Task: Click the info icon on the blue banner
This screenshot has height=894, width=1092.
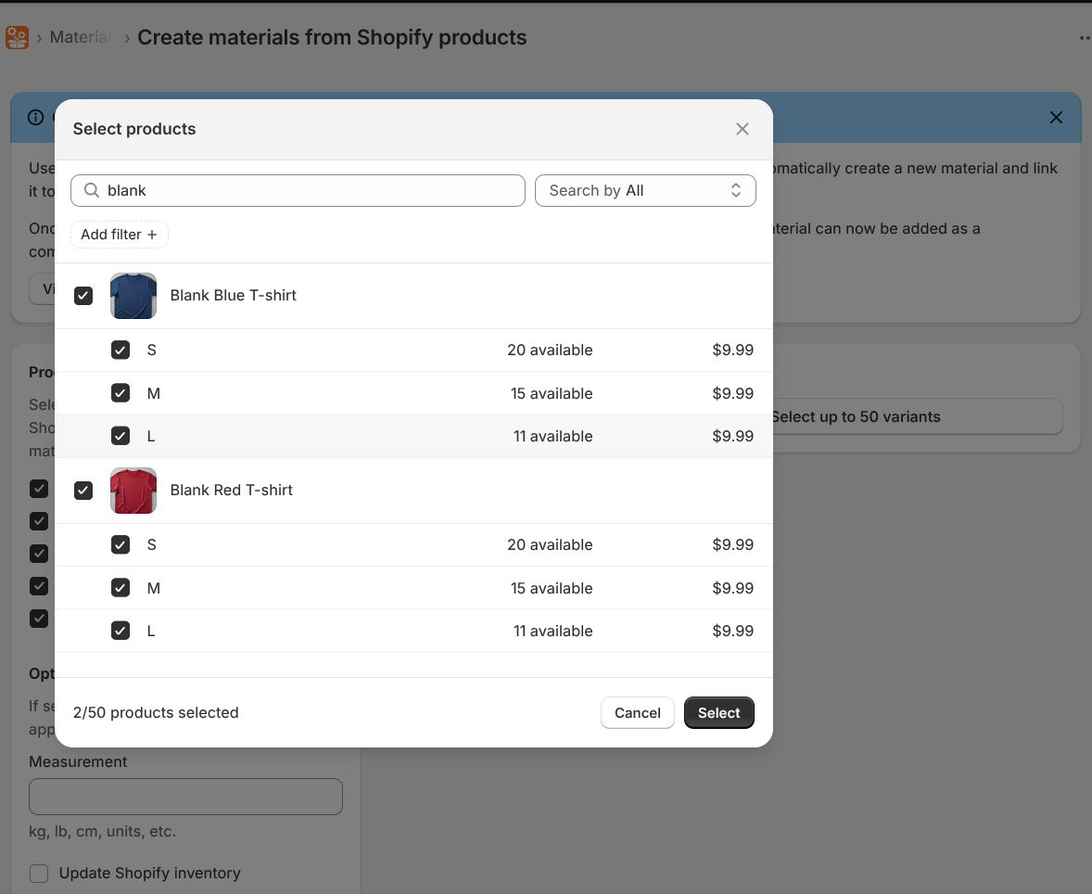Action: (34, 118)
